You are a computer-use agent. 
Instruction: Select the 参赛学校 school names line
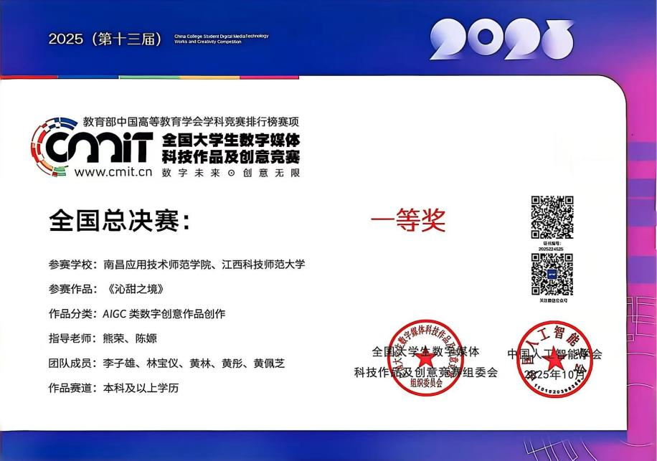pyautogui.click(x=204, y=265)
